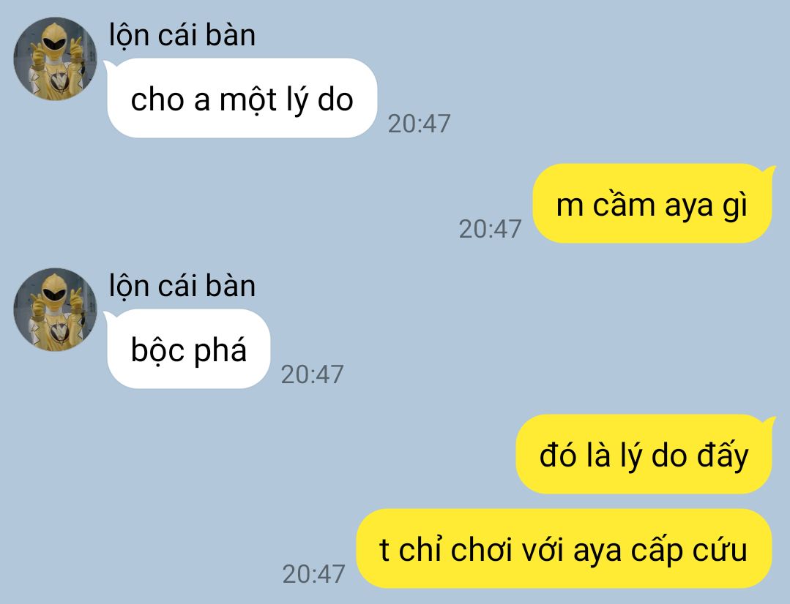This screenshot has width=790, height=604.
Task: Click the 20:47 timestamp next to 'bộc phá'
Action: coord(312,374)
